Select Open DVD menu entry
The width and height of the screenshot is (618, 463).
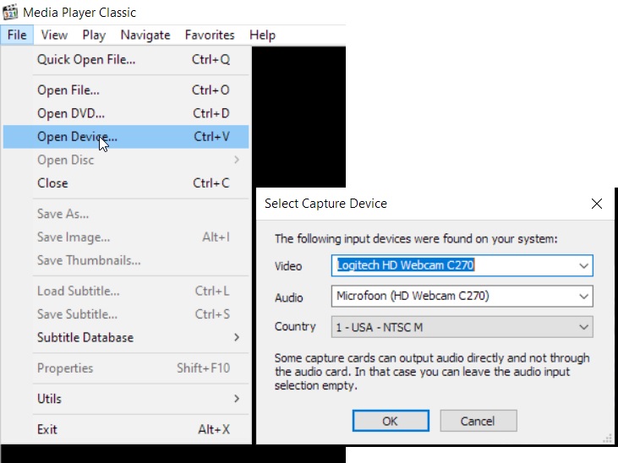[71, 113]
